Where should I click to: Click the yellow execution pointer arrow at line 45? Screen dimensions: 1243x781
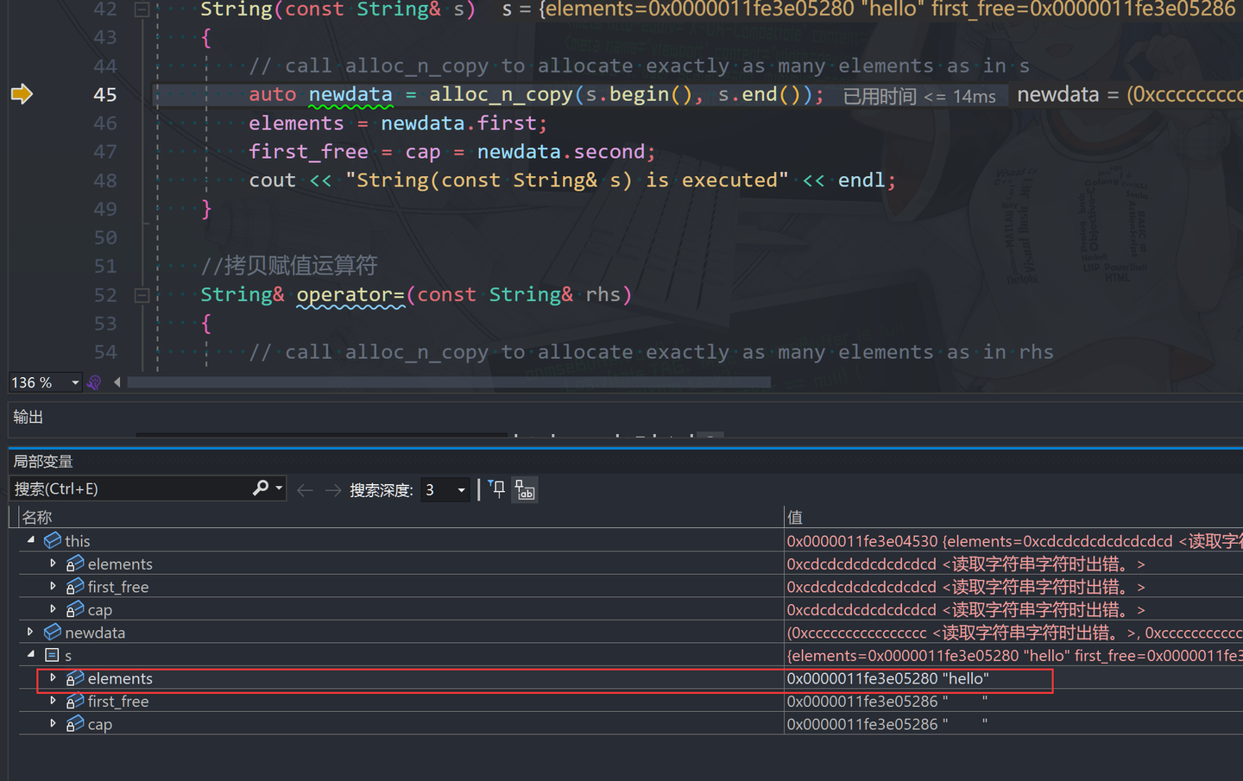pos(22,93)
